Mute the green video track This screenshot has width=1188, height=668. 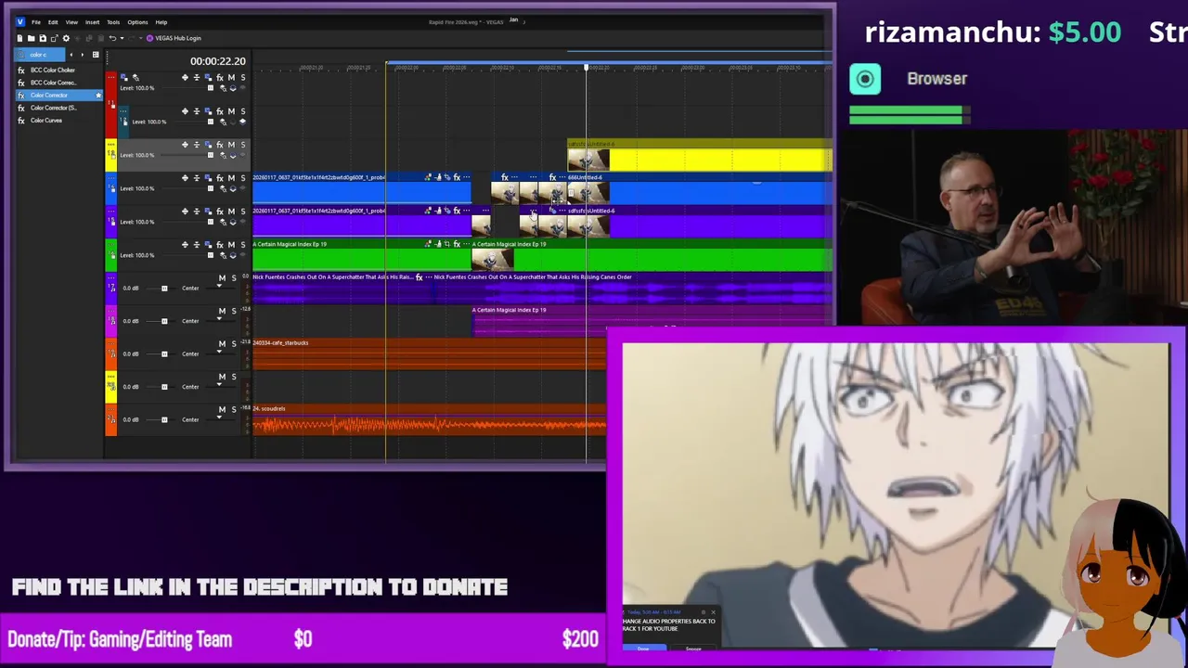pyautogui.click(x=231, y=245)
